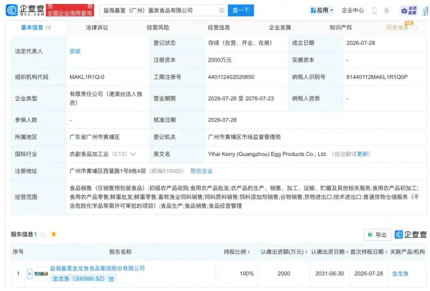The image size is (430, 291).
Task: Click the 导出 export button
Action: 377,235
